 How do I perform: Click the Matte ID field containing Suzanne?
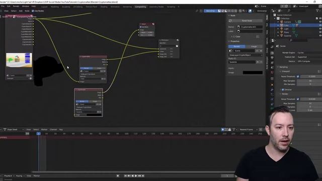242,62
